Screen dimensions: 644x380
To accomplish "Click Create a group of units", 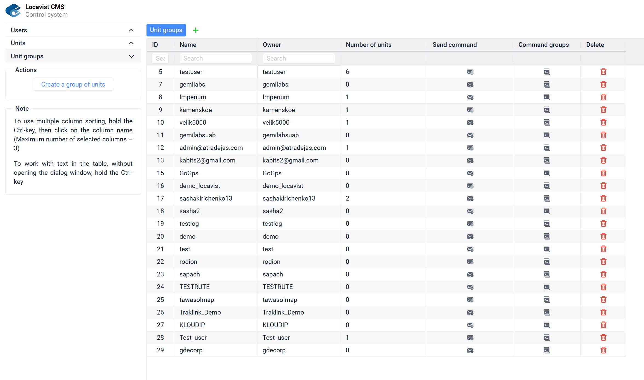I will click(x=73, y=84).
